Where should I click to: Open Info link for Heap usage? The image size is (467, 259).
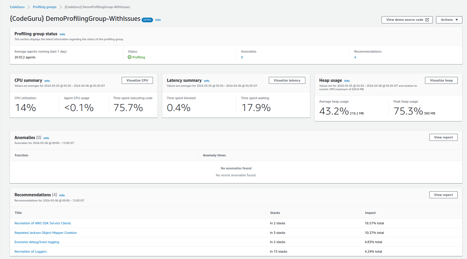click(347, 81)
